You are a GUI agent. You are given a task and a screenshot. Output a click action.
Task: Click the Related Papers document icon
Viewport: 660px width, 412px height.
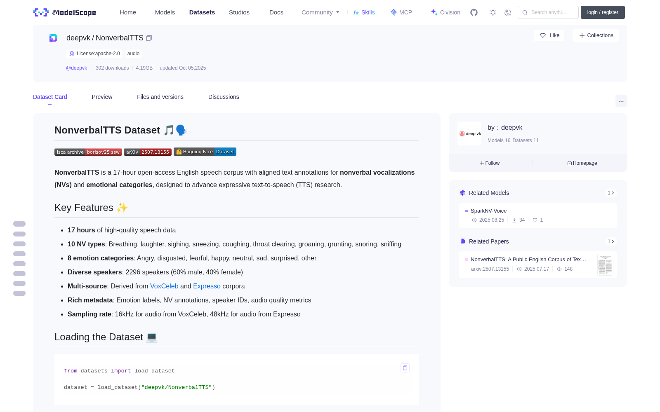point(463,241)
